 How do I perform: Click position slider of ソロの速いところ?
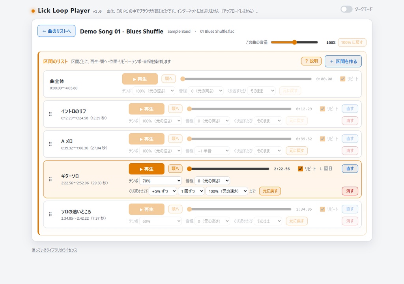click(239, 209)
